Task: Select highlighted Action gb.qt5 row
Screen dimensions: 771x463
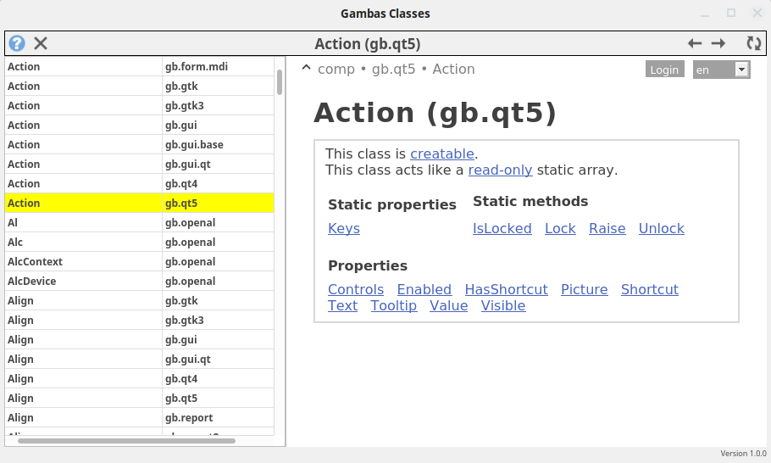Action: click(140, 204)
